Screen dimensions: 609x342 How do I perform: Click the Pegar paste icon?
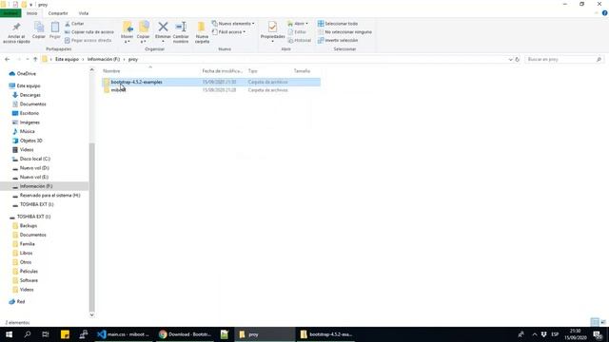click(55, 30)
